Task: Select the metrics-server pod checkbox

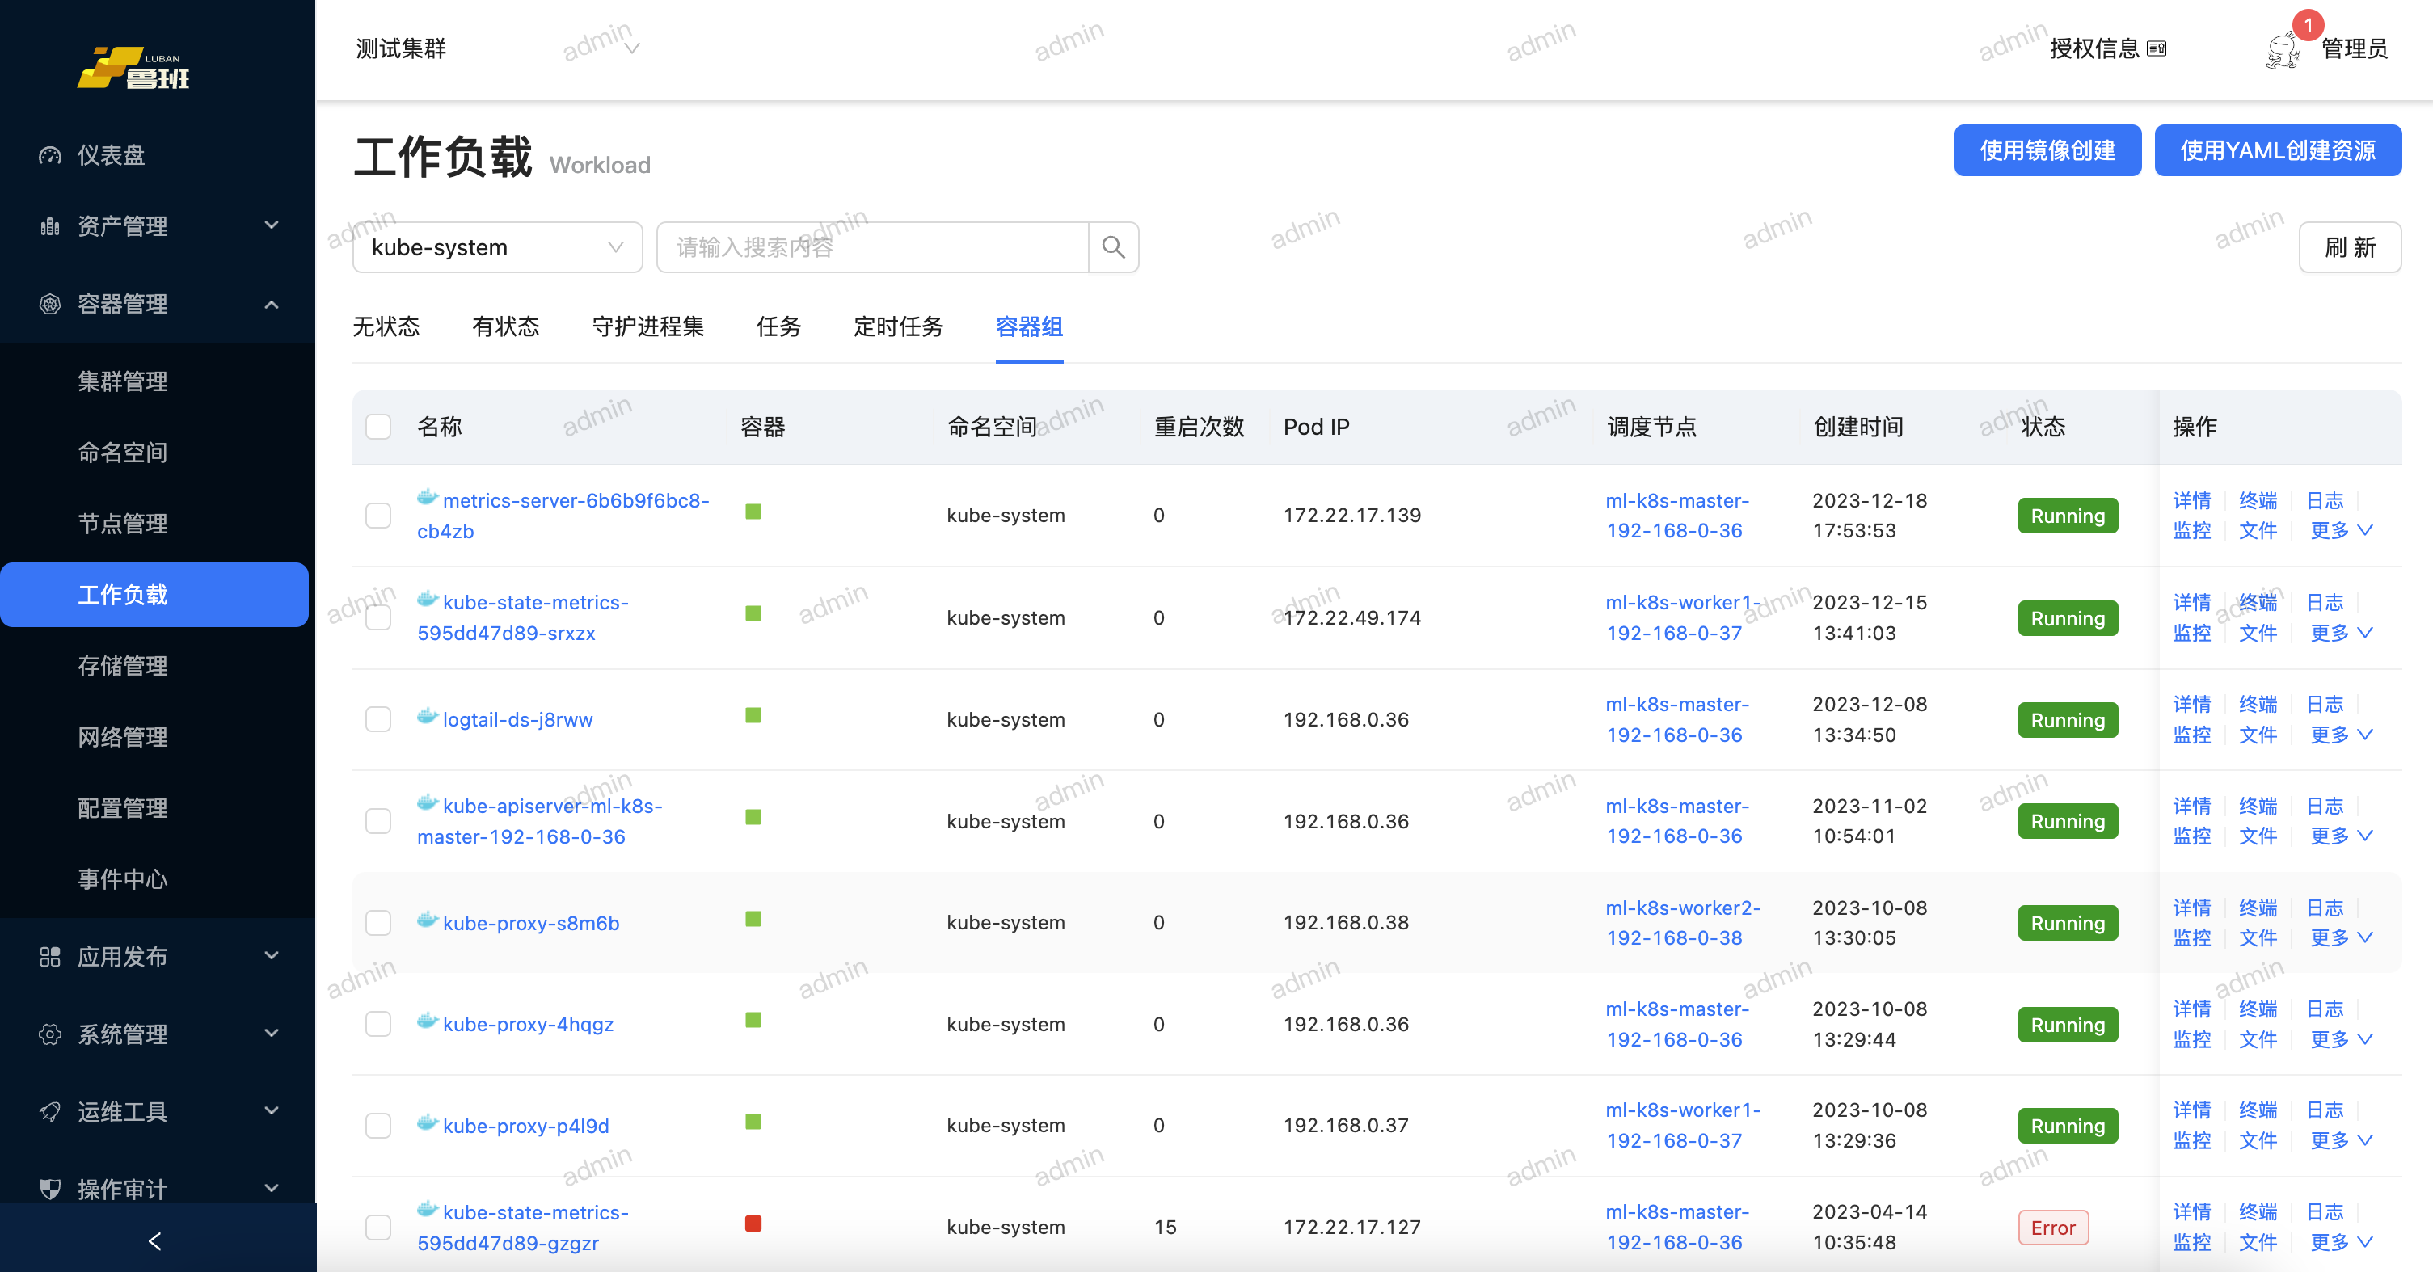Action: 379,516
